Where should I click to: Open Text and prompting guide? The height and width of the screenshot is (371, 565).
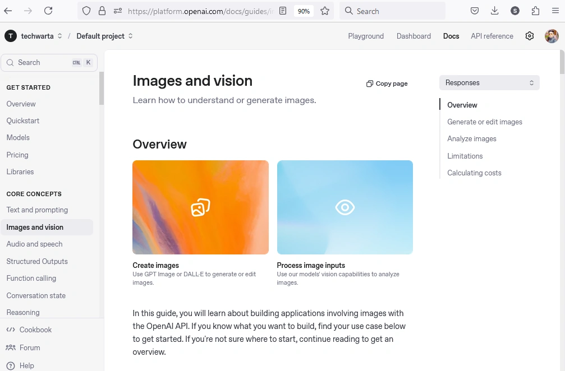[37, 210]
